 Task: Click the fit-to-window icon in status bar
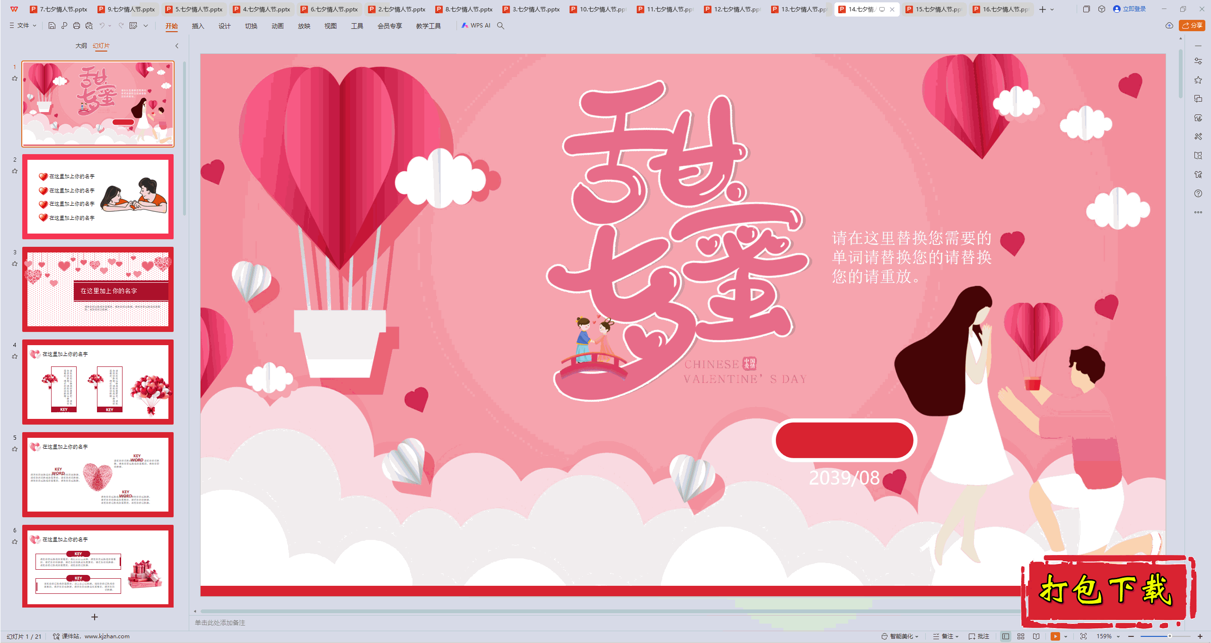[x=1084, y=636]
